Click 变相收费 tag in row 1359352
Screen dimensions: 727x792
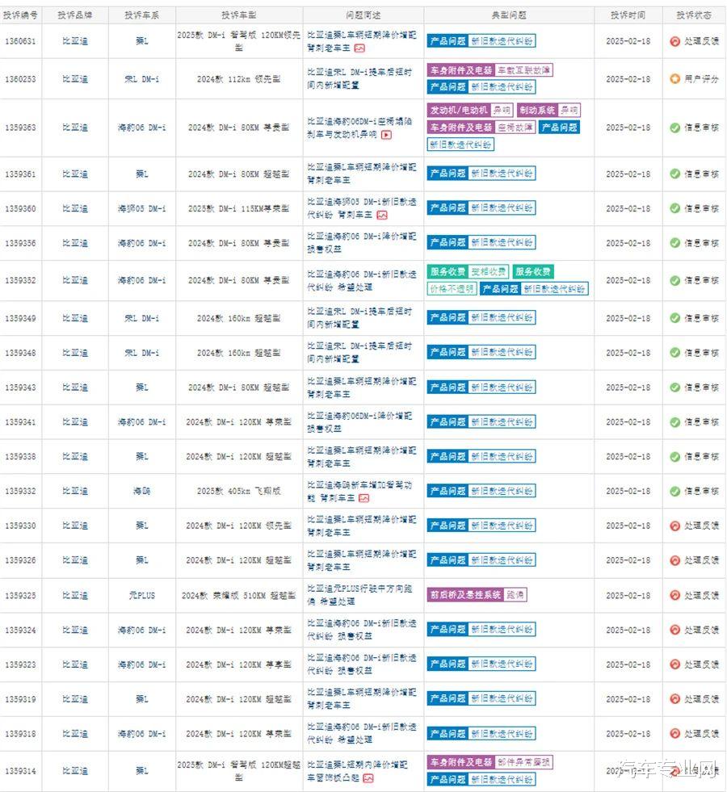(489, 272)
